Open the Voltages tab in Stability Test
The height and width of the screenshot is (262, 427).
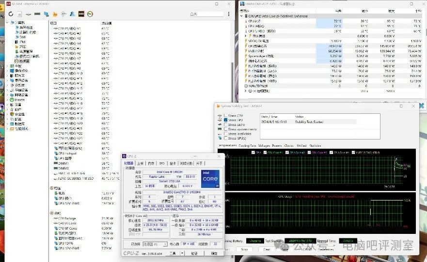[x=264, y=145]
